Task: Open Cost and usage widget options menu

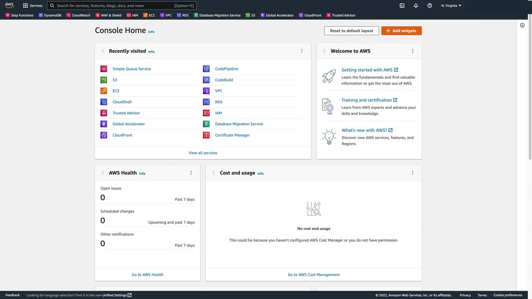Action: 413,173
